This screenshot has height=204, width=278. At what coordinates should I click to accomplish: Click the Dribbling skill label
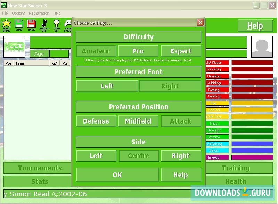point(217,83)
